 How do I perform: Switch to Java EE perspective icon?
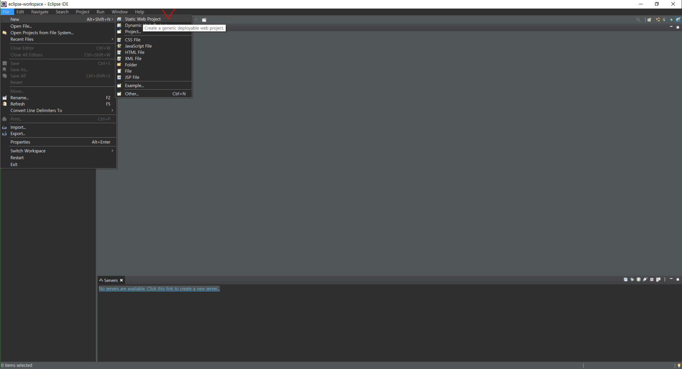[x=658, y=20]
